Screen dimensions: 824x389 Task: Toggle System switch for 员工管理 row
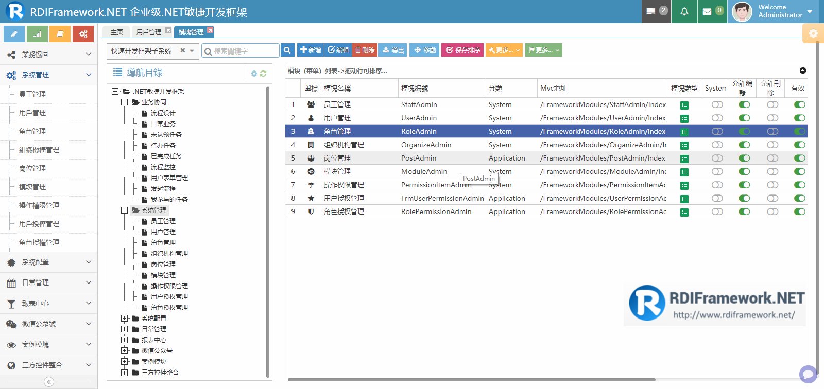pos(717,104)
